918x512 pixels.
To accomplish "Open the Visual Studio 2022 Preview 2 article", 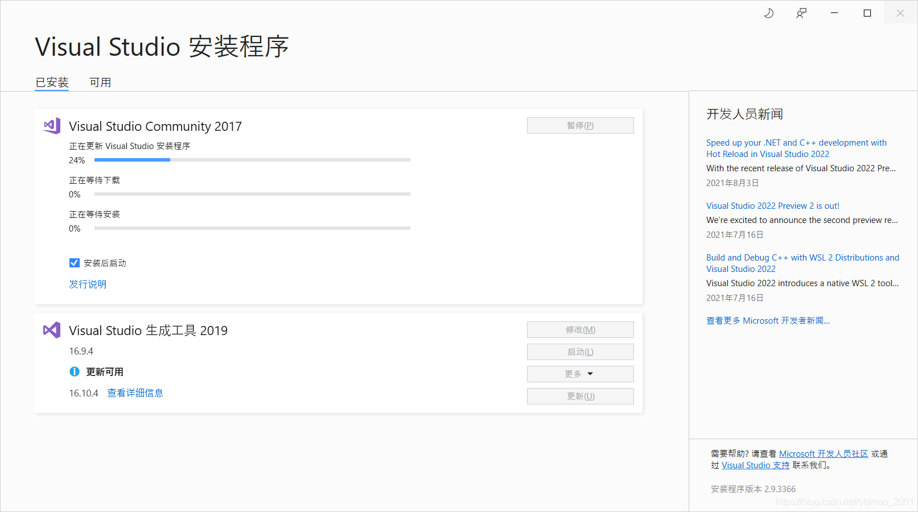I will [x=773, y=205].
